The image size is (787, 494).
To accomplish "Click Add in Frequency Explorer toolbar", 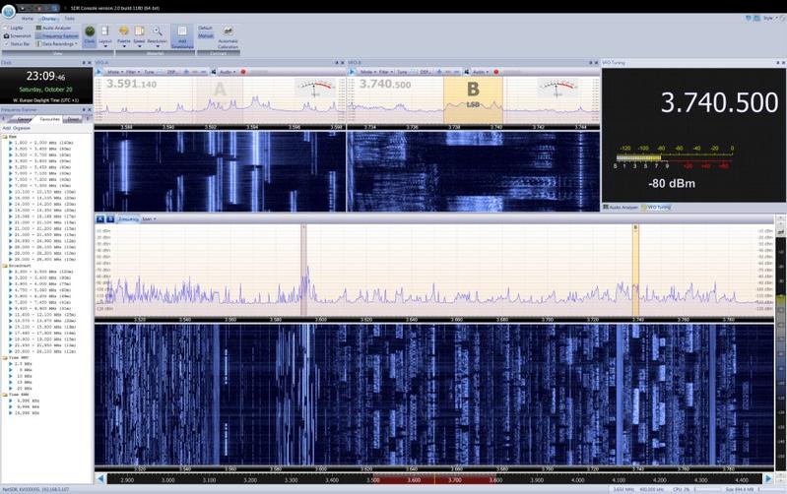I will tap(7, 128).
